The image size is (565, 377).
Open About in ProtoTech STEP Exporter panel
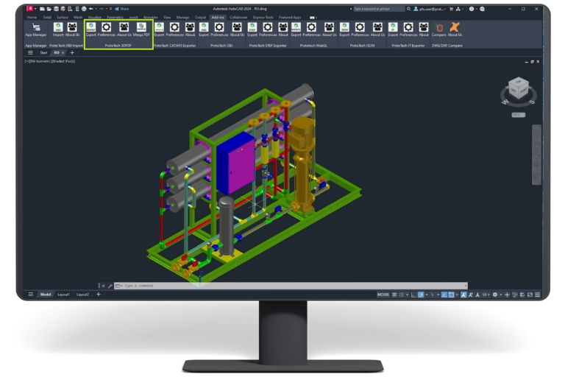click(x=283, y=29)
